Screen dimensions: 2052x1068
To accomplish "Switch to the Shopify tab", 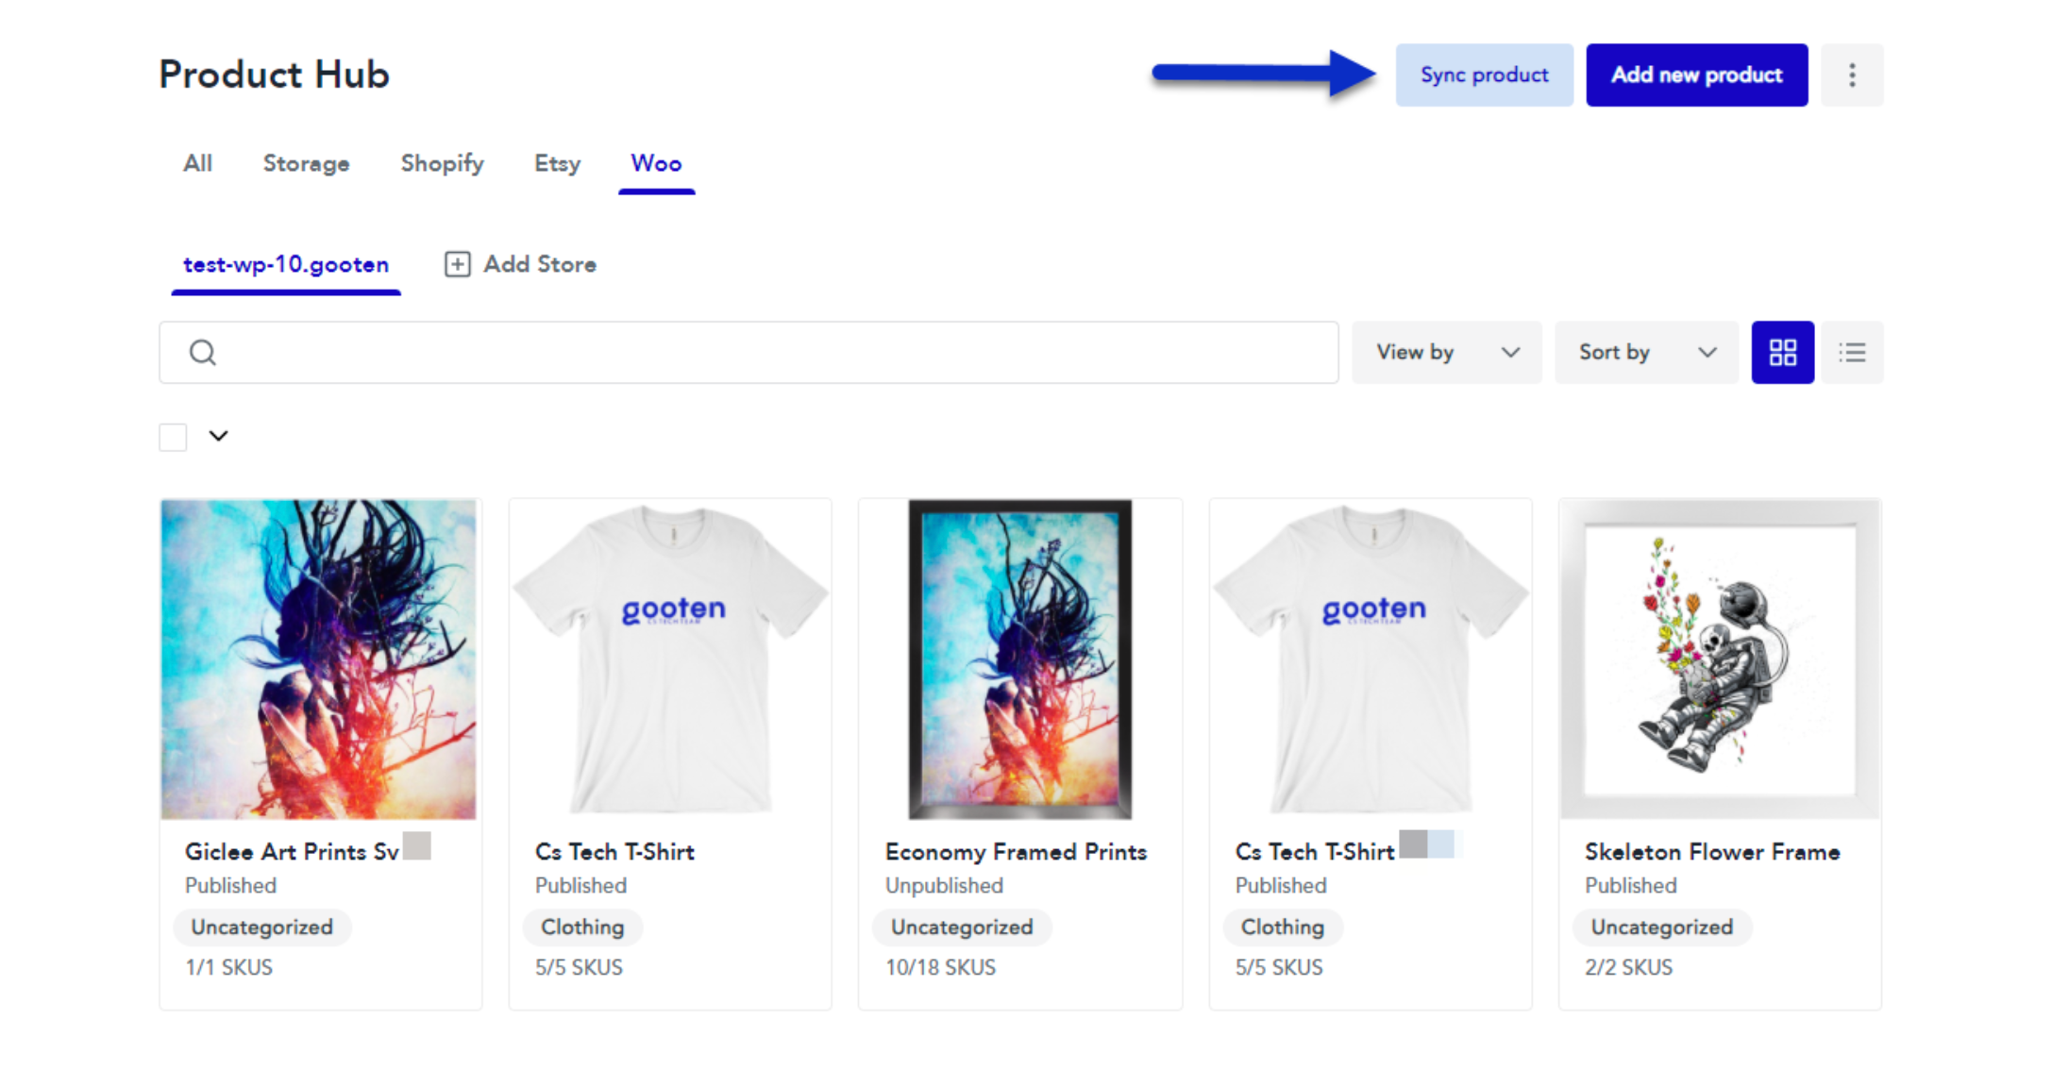I will (442, 163).
